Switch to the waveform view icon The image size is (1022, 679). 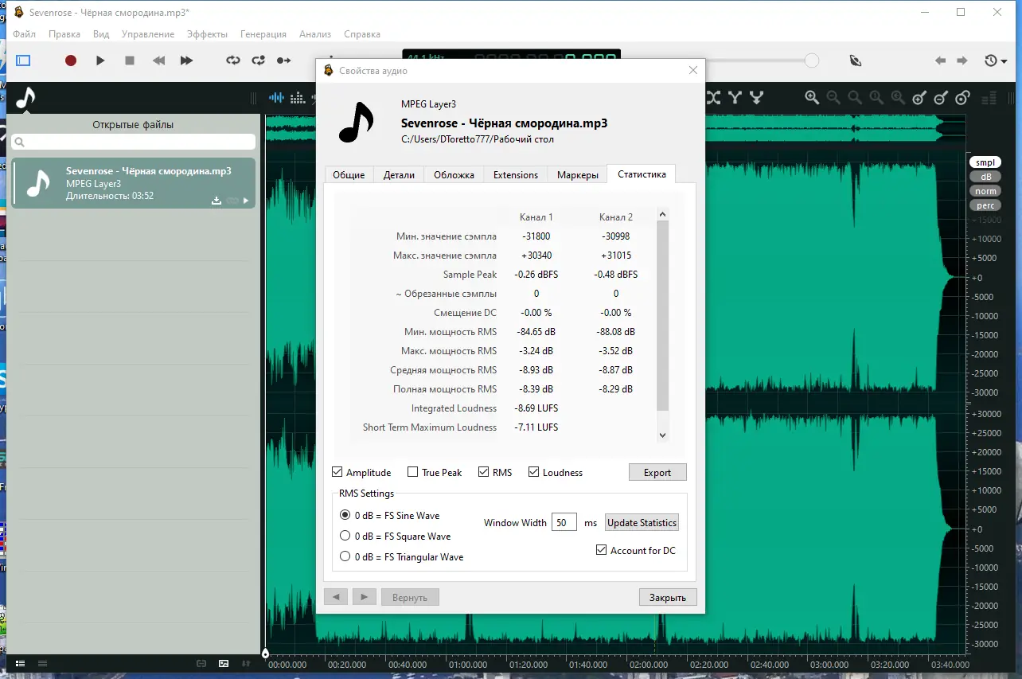point(276,98)
